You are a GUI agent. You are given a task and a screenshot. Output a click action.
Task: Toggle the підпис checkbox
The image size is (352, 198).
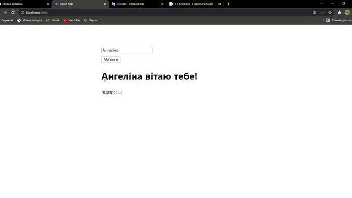pos(120,92)
